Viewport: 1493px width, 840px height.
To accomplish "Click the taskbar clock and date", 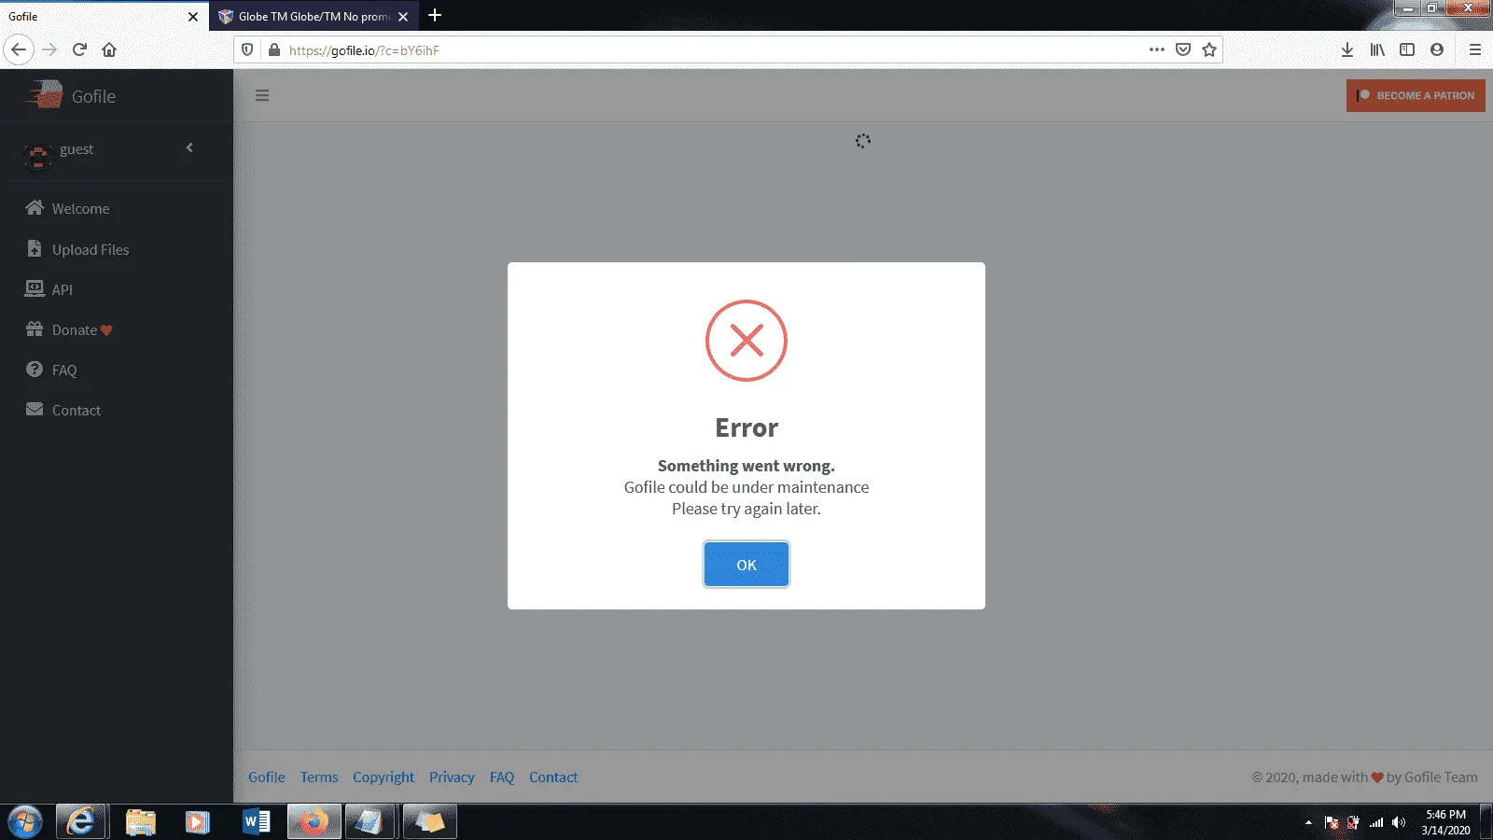I will point(1445,822).
